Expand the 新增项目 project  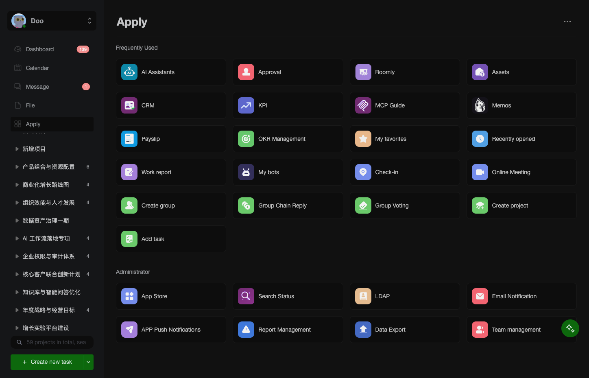click(x=17, y=149)
